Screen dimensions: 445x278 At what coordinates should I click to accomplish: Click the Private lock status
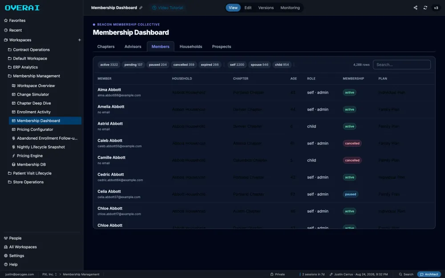coord(278,274)
